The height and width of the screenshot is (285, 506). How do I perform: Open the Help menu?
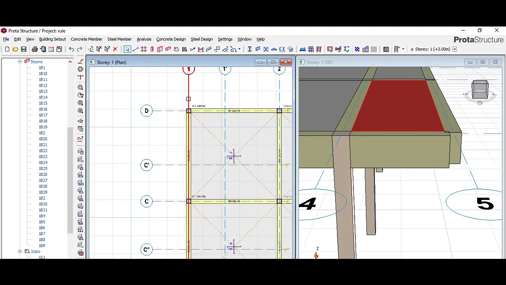coord(261,39)
